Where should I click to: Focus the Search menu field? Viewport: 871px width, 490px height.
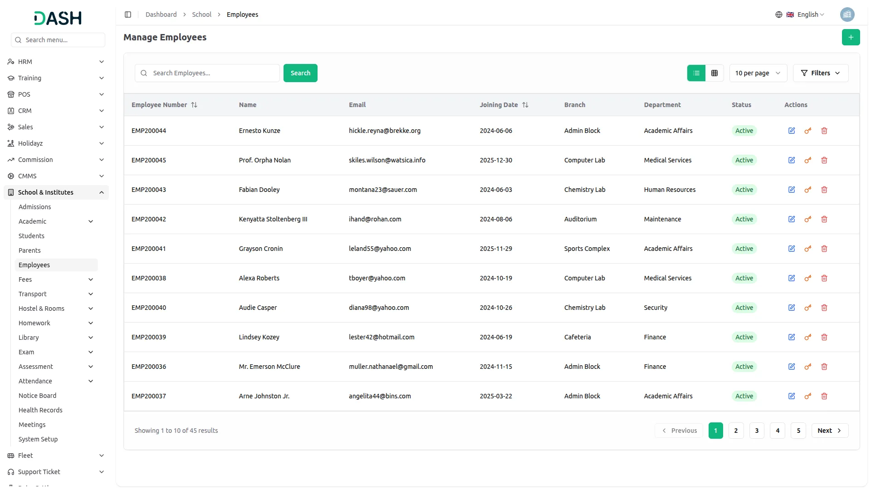(58, 40)
